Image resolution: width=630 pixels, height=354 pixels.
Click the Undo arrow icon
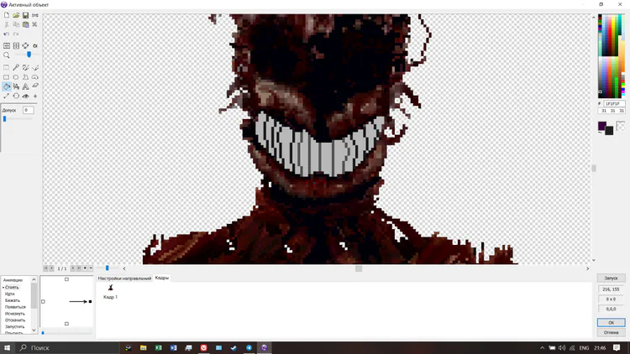(x=7, y=34)
